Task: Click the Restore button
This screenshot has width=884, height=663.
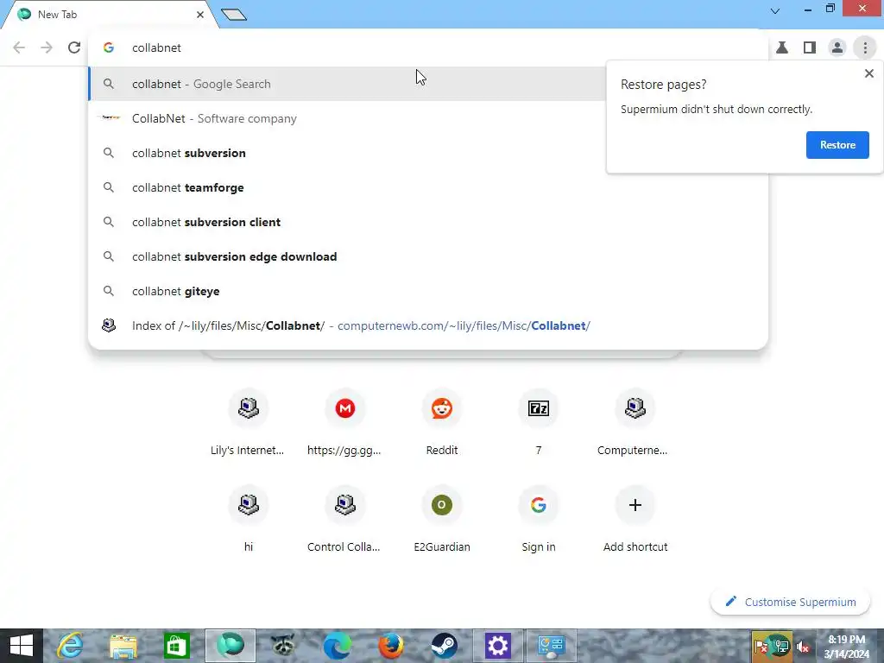Action: coord(837,145)
